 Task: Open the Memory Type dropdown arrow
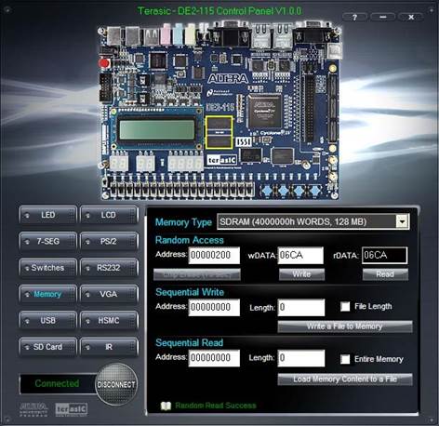tap(402, 221)
